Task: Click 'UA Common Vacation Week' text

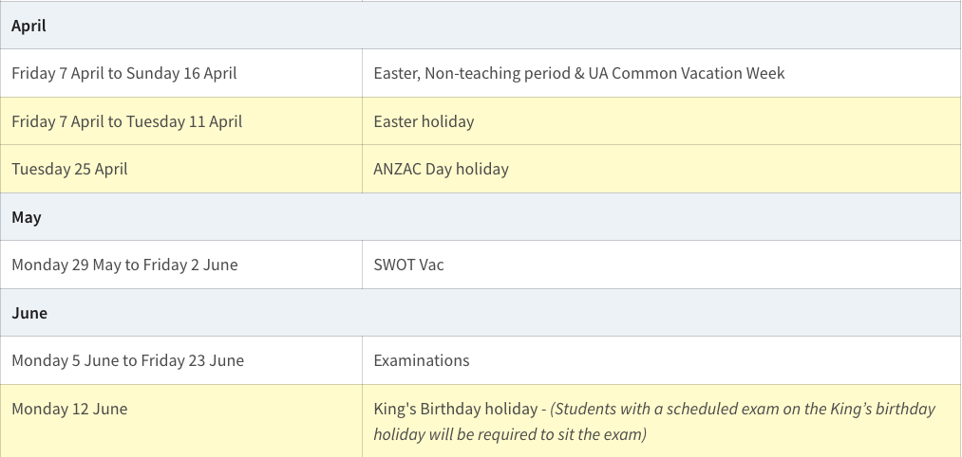Action: (698, 73)
